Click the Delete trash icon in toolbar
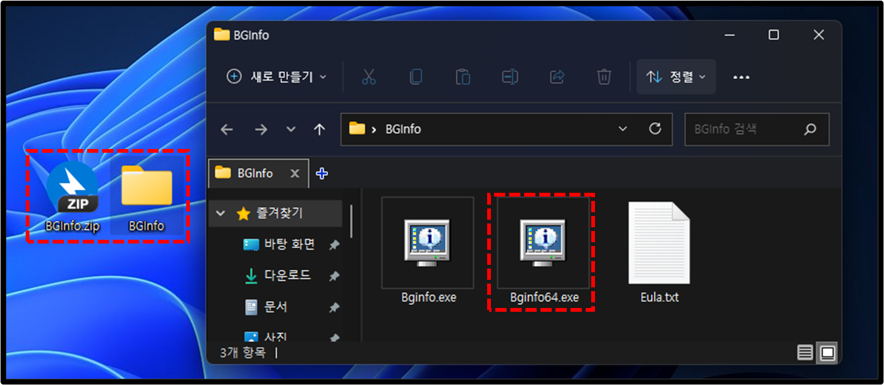Image resolution: width=884 pixels, height=385 pixels. point(604,77)
